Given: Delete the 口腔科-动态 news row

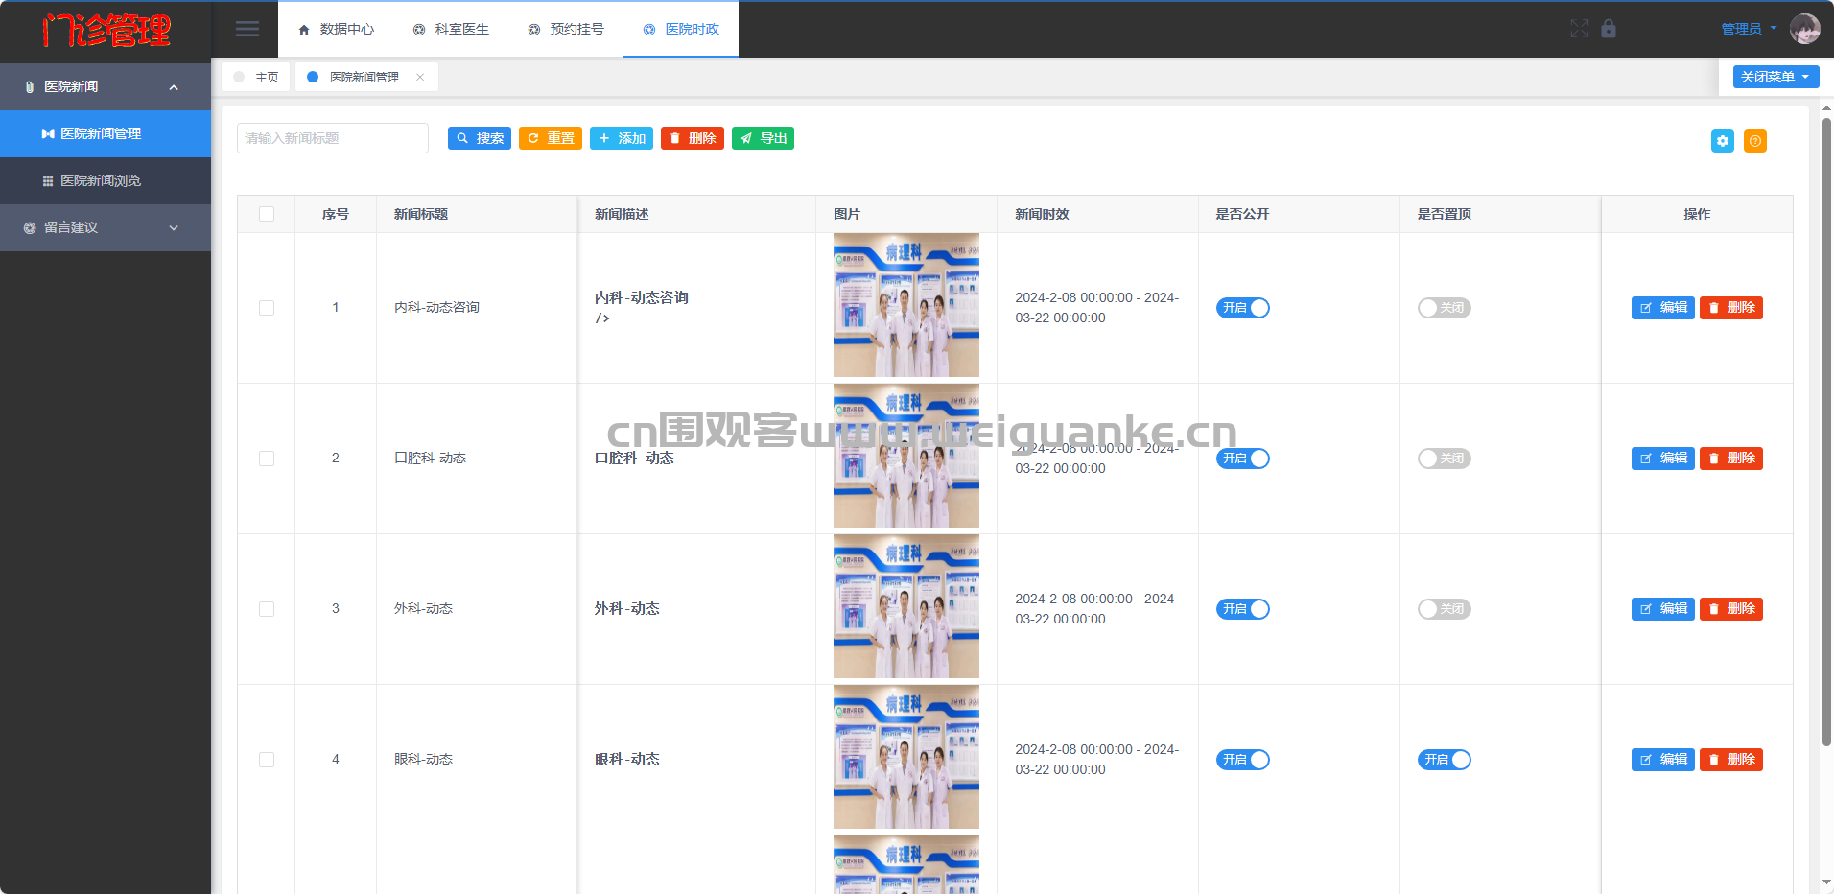Looking at the screenshot, I should 1731,459.
